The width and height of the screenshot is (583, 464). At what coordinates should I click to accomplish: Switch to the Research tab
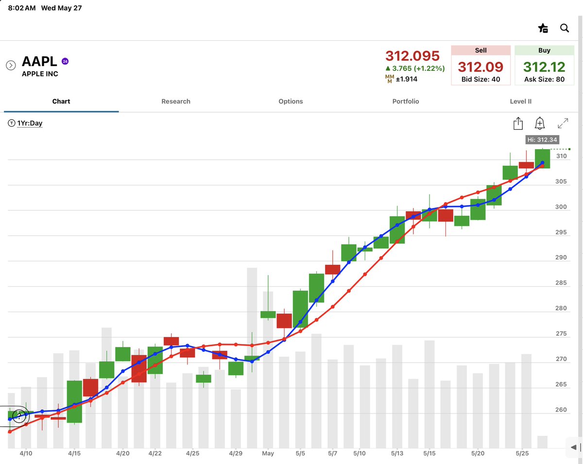click(176, 102)
